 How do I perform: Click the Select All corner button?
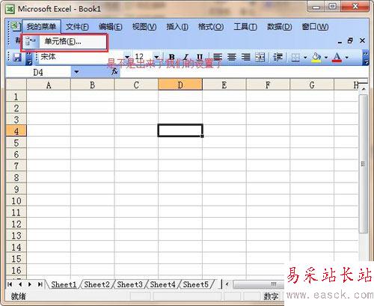16,85
